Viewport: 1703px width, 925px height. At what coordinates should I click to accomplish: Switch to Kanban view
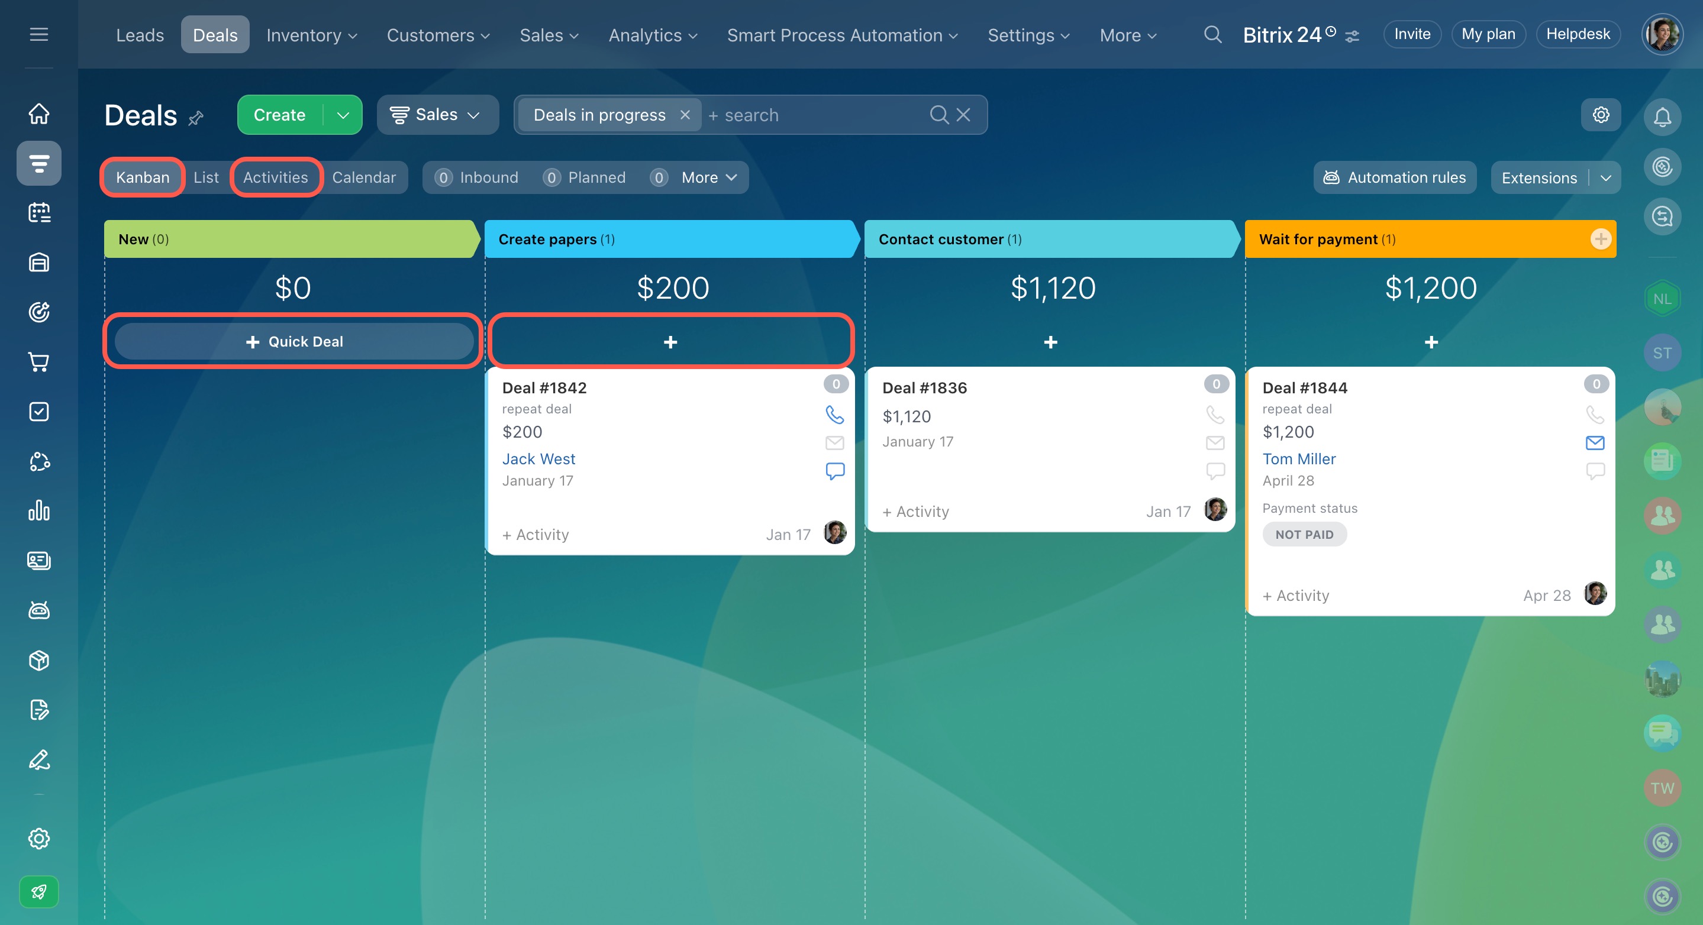point(142,178)
